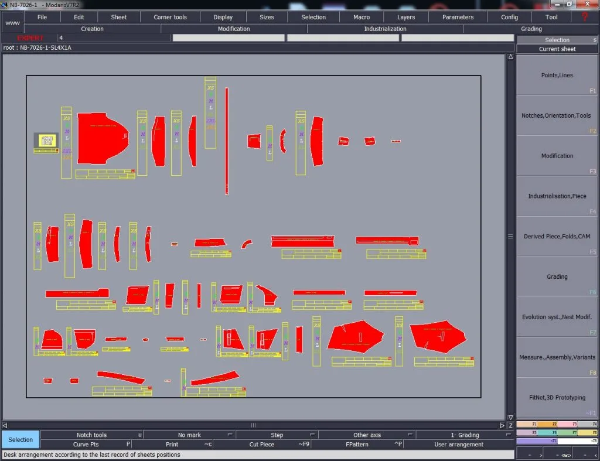Click the root : NB-7026-1-SL4X1A path text
The width and height of the screenshot is (600, 461).
click(x=37, y=47)
